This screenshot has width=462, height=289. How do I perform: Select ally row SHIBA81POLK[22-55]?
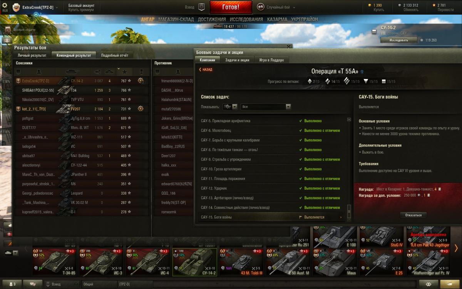pos(82,90)
